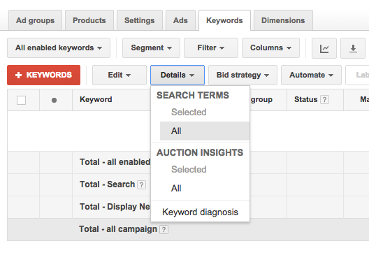The image size is (369, 255).
Task: Switch to the Products tab
Action: click(89, 20)
